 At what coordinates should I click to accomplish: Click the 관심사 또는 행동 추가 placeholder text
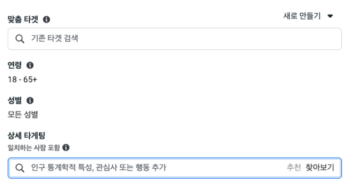coord(132,168)
